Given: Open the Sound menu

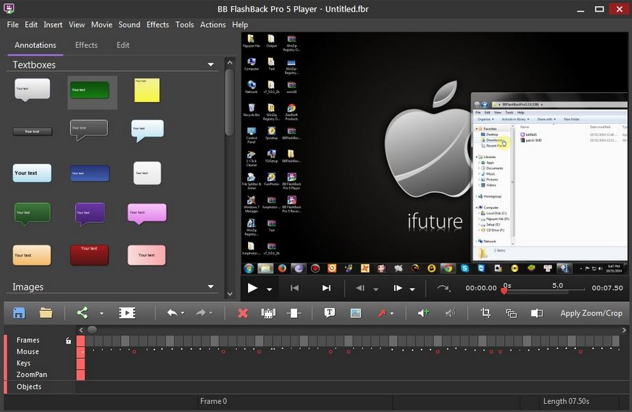Looking at the screenshot, I should click(x=129, y=25).
